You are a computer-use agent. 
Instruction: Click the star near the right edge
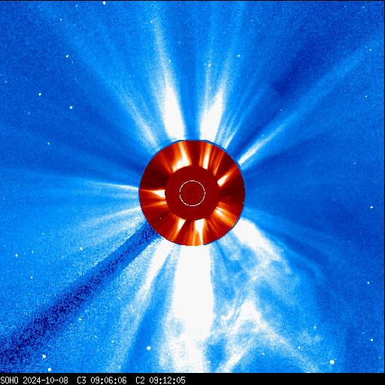(x=371, y=208)
